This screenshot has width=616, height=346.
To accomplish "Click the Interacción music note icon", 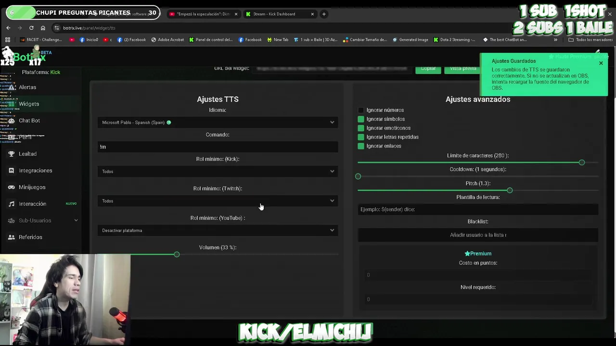I will click(12, 204).
